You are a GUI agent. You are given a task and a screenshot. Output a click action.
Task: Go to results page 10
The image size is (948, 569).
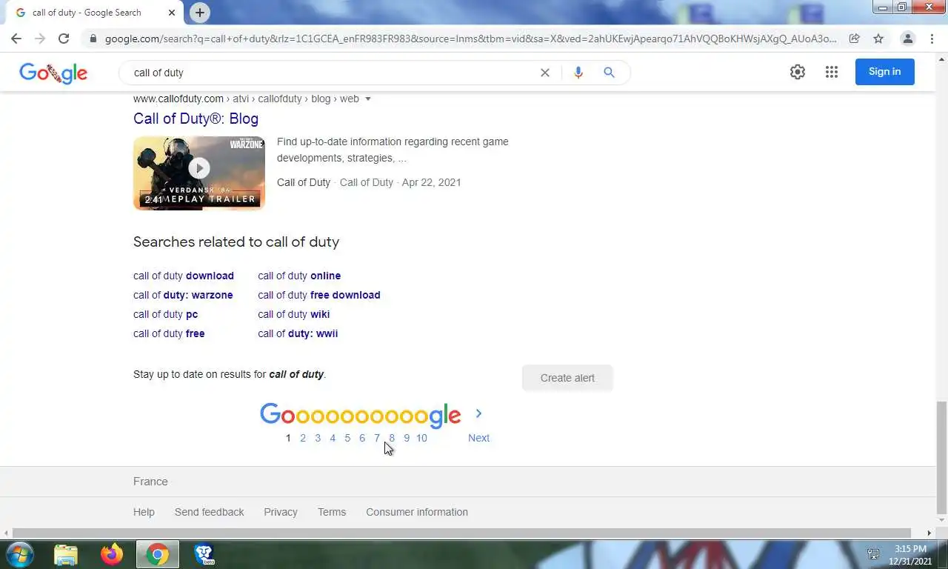click(421, 438)
